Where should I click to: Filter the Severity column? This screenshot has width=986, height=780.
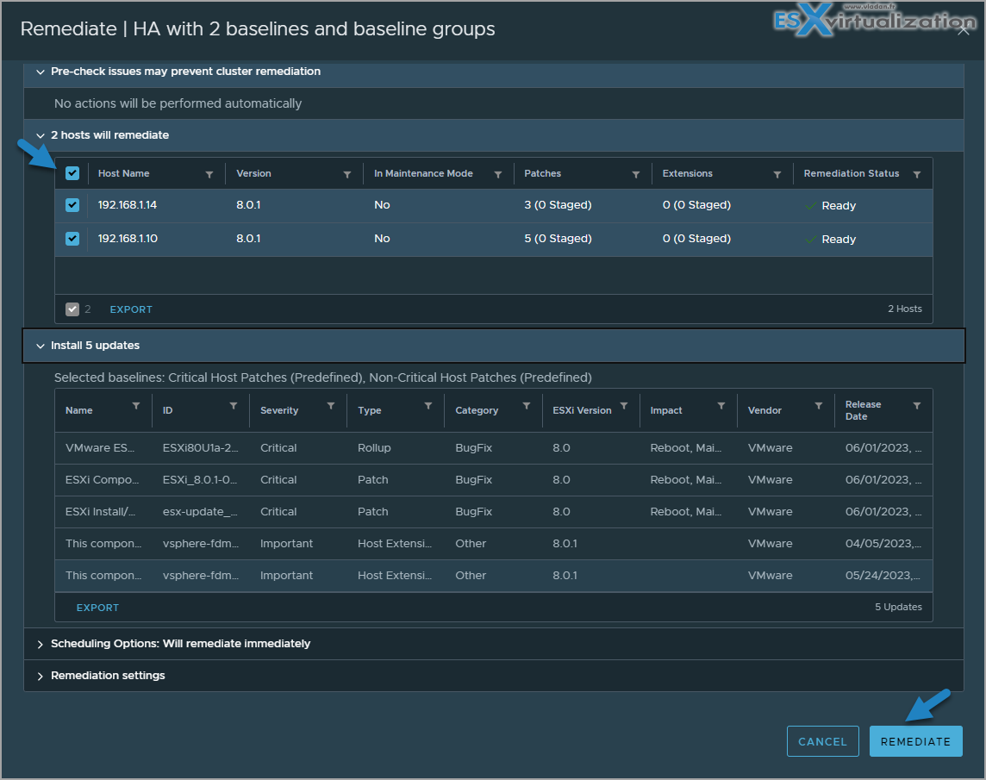331,406
